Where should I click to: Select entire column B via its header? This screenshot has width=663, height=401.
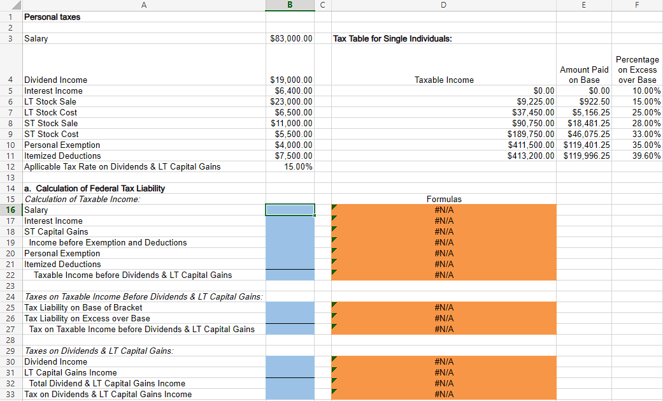pyautogui.click(x=290, y=5)
